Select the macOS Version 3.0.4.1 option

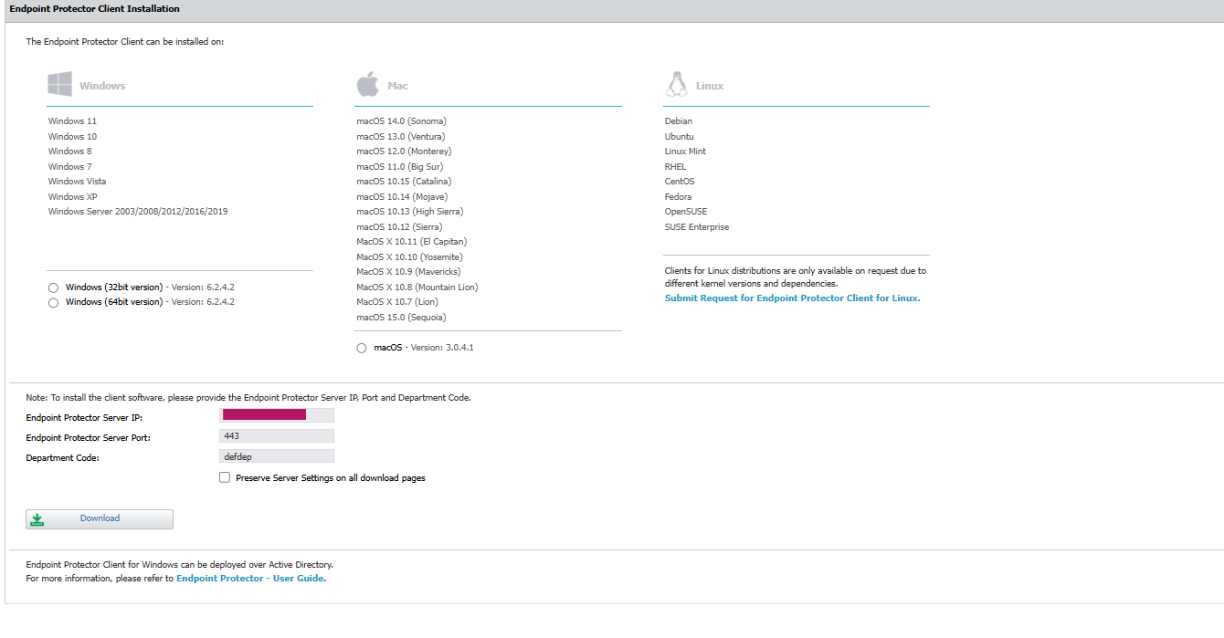361,347
